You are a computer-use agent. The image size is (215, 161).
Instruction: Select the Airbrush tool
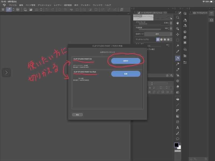point(178,75)
